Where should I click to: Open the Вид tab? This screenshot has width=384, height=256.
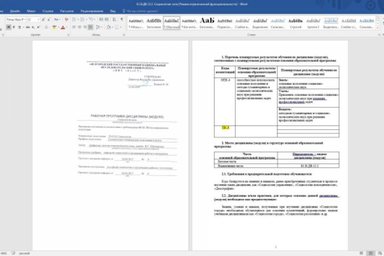113,11
